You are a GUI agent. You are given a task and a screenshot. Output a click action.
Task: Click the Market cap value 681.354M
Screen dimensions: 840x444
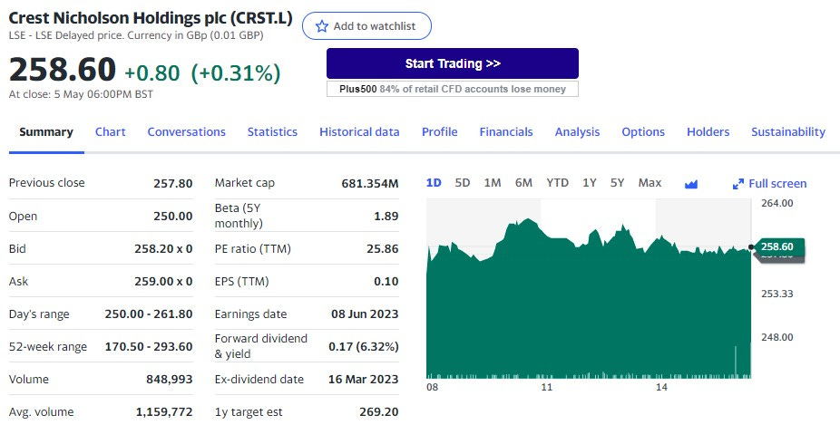(370, 183)
